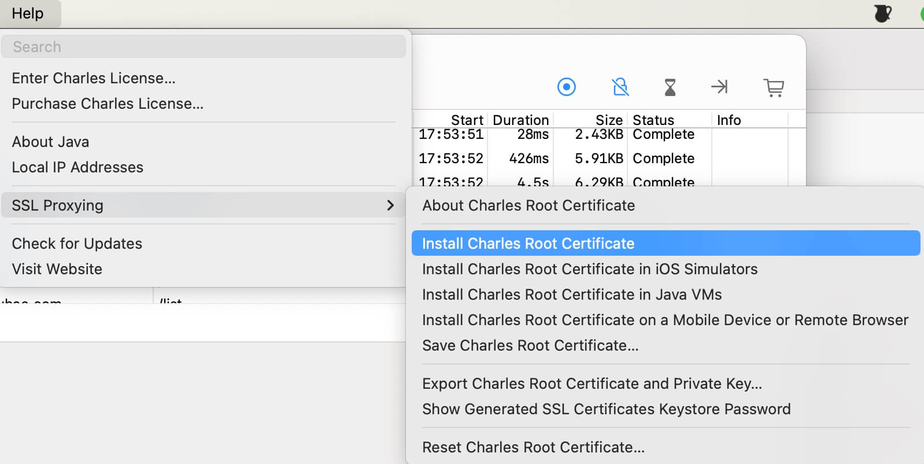Expand the SSL Proxying submenu
This screenshot has width=924, height=464.
pos(204,205)
